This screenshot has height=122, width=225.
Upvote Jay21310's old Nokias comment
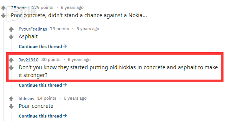tap(11, 60)
